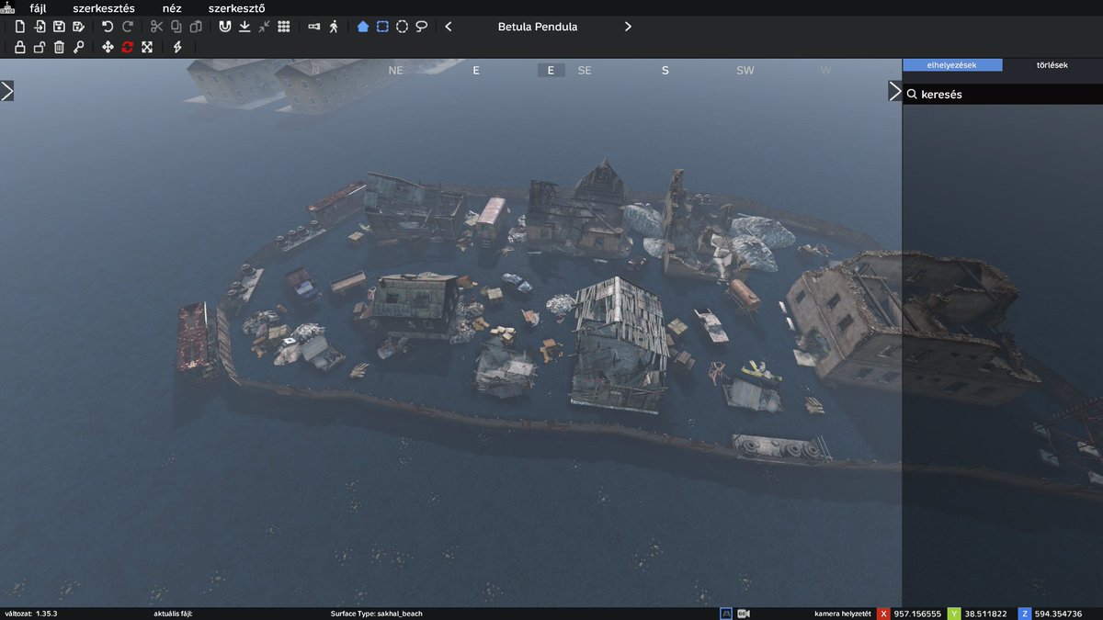Cut selection with scissors icon
This screenshot has width=1103, height=620.
coord(156,27)
